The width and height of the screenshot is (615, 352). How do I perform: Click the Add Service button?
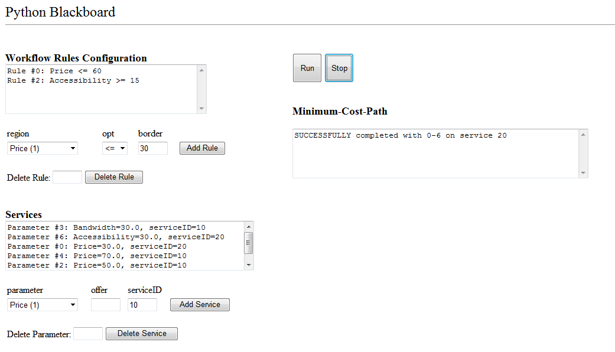tap(200, 305)
